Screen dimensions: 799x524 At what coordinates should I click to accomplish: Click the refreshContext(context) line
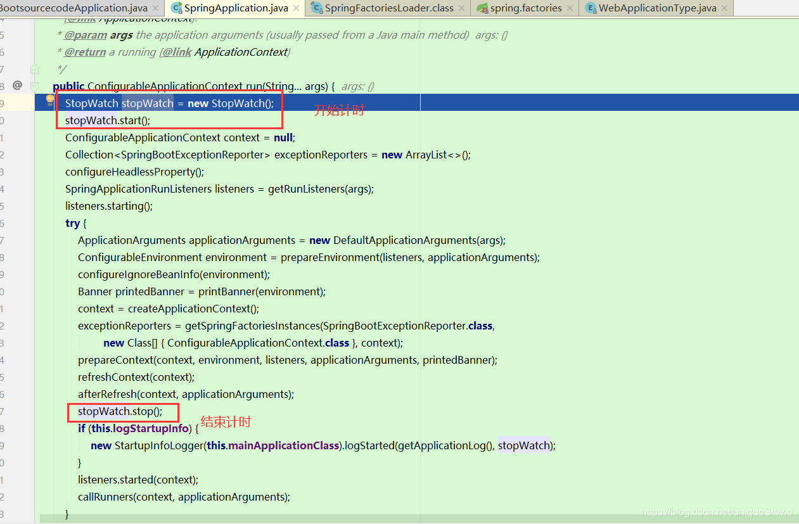pos(136,377)
